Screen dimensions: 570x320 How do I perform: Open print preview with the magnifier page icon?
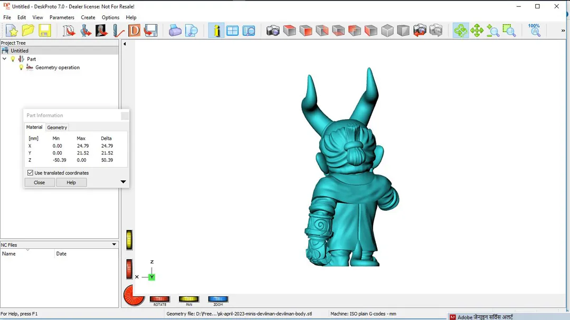pyautogui.click(x=191, y=31)
